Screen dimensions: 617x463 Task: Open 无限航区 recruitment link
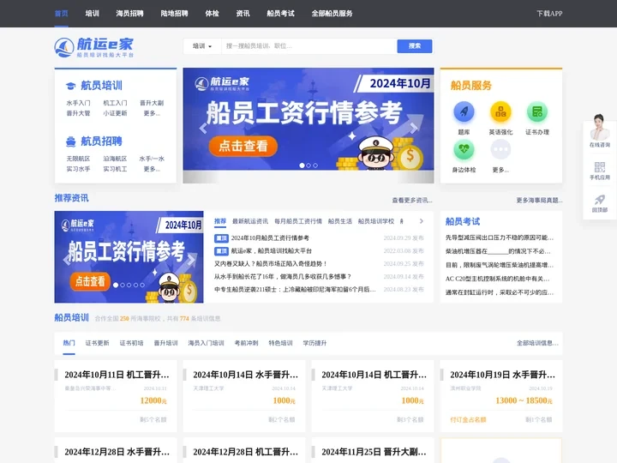pyautogui.click(x=78, y=159)
